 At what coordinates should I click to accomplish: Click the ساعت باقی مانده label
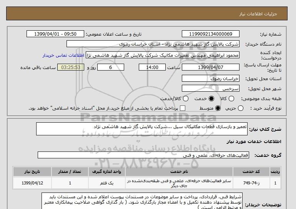[x=38, y=67]
